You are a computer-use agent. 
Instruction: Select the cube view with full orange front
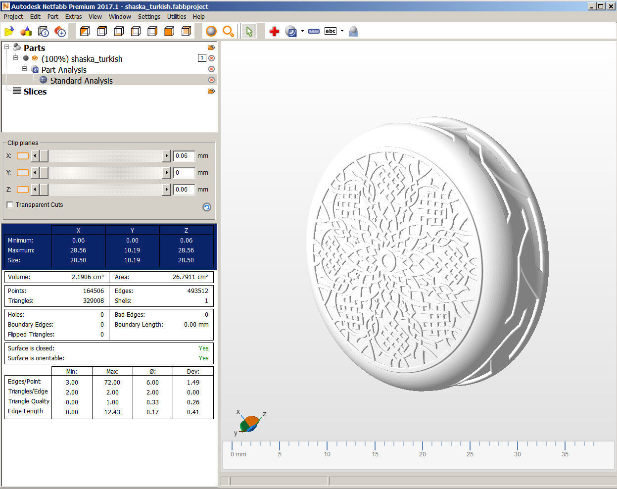point(169,31)
